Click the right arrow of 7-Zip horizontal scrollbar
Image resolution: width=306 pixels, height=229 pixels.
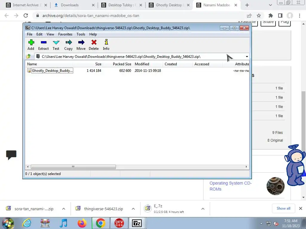[246, 167]
